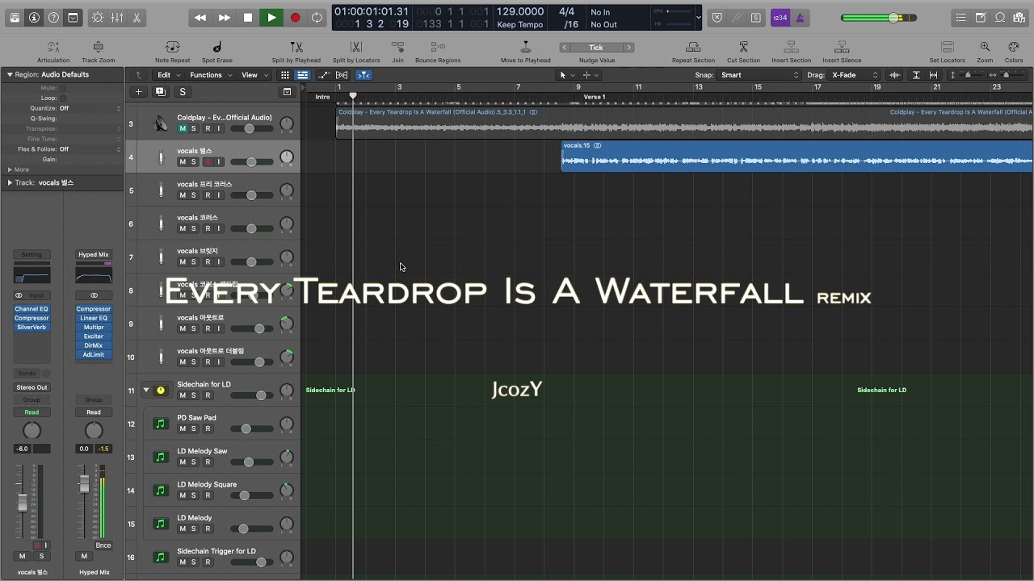
Task: Open the Functions menu
Action: [x=210, y=75]
